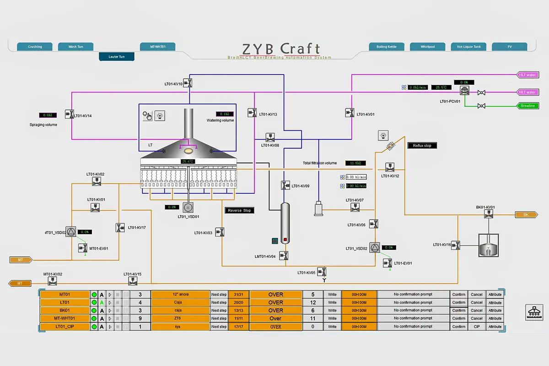Click Next step in the MT01 row
549x366 pixels.
pyautogui.click(x=219, y=295)
